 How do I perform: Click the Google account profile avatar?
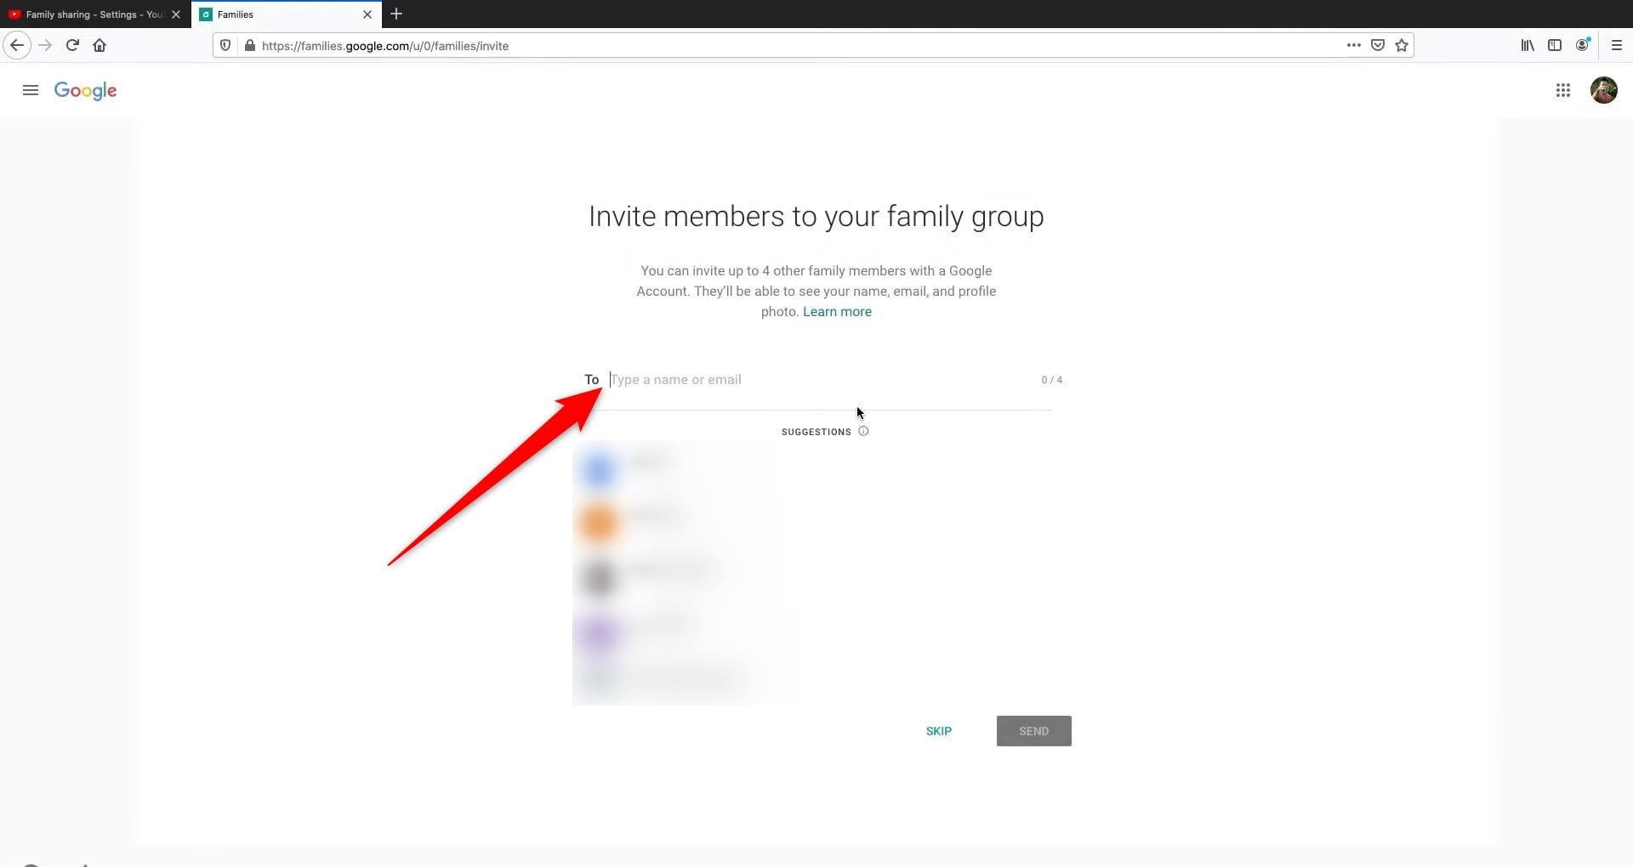(x=1605, y=90)
